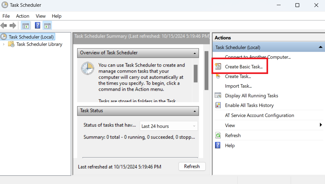Screen dimensions: 325x184
Task: Click the green Refresh action icon
Action: [x=218, y=135]
